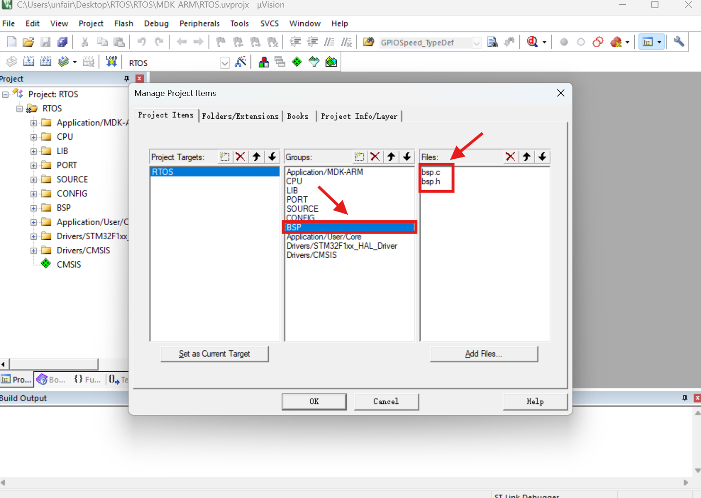Open the Batch Build dropdown arrow
This screenshot has width=701, height=498.
click(75, 62)
